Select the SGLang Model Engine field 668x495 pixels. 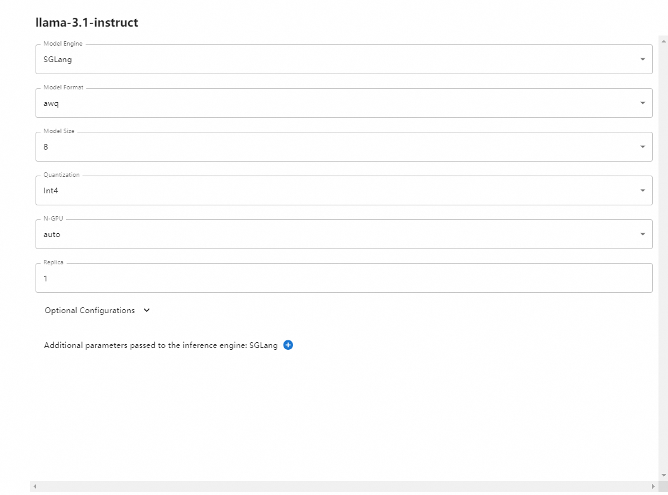click(x=344, y=60)
